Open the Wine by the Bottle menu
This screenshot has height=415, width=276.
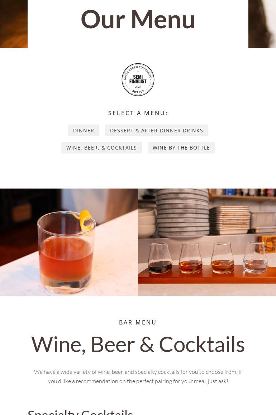[x=181, y=148]
